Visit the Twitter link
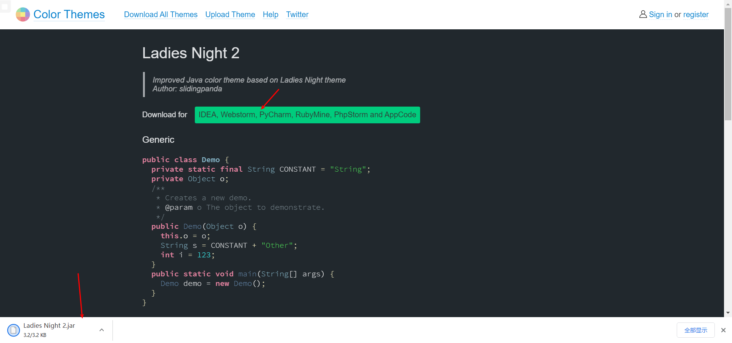The width and height of the screenshot is (732, 343). point(297,14)
